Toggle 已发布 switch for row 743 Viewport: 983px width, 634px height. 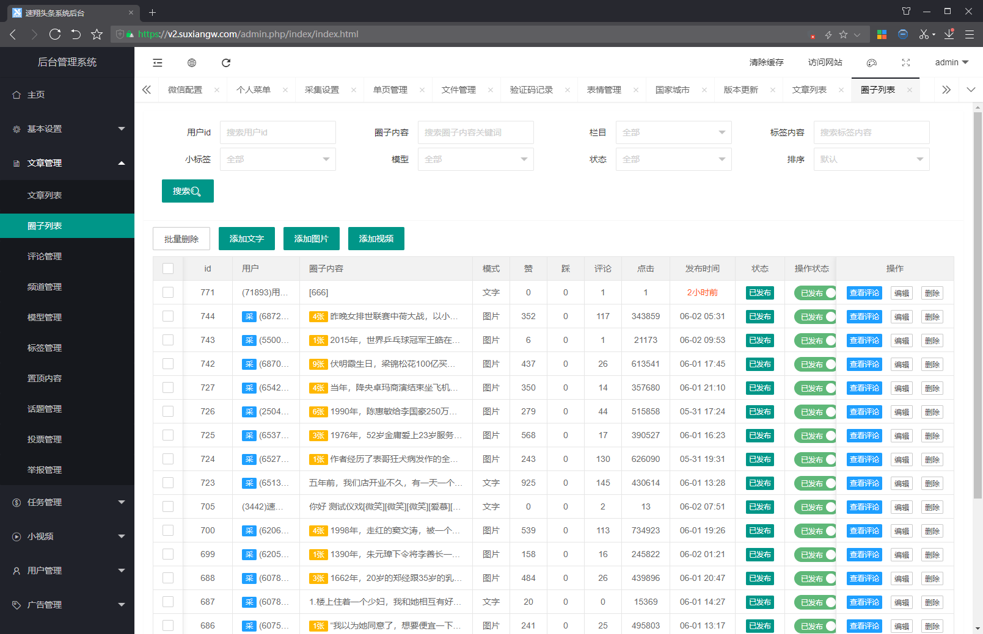tap(815, 340)
